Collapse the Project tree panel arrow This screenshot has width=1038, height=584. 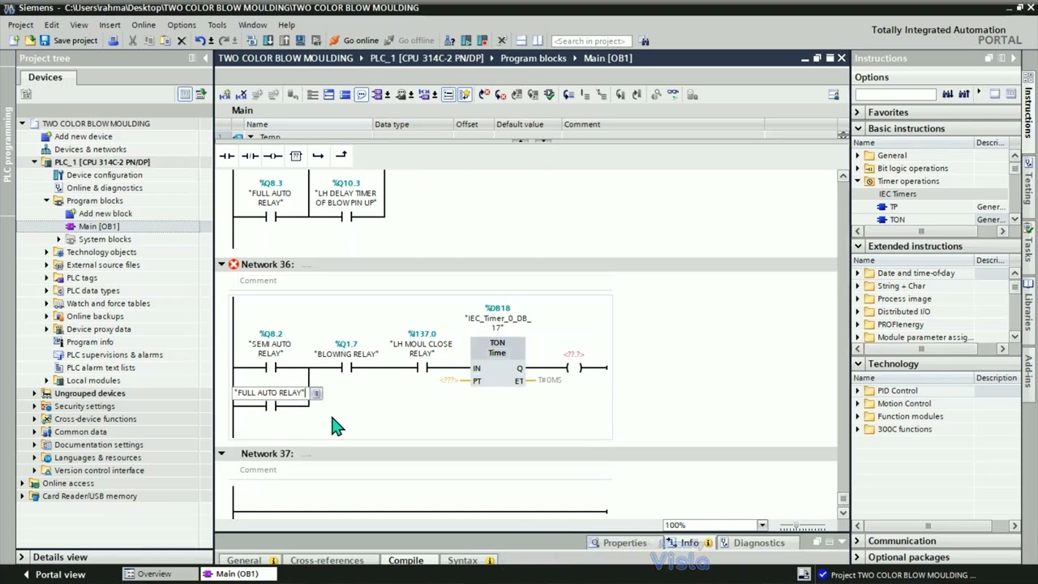pyautogui.click(x=204, y=58)
